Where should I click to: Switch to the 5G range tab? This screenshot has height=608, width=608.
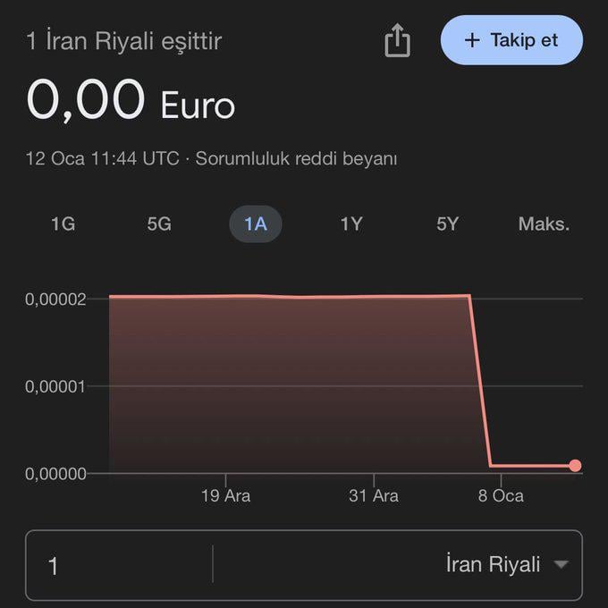point(159,224)
